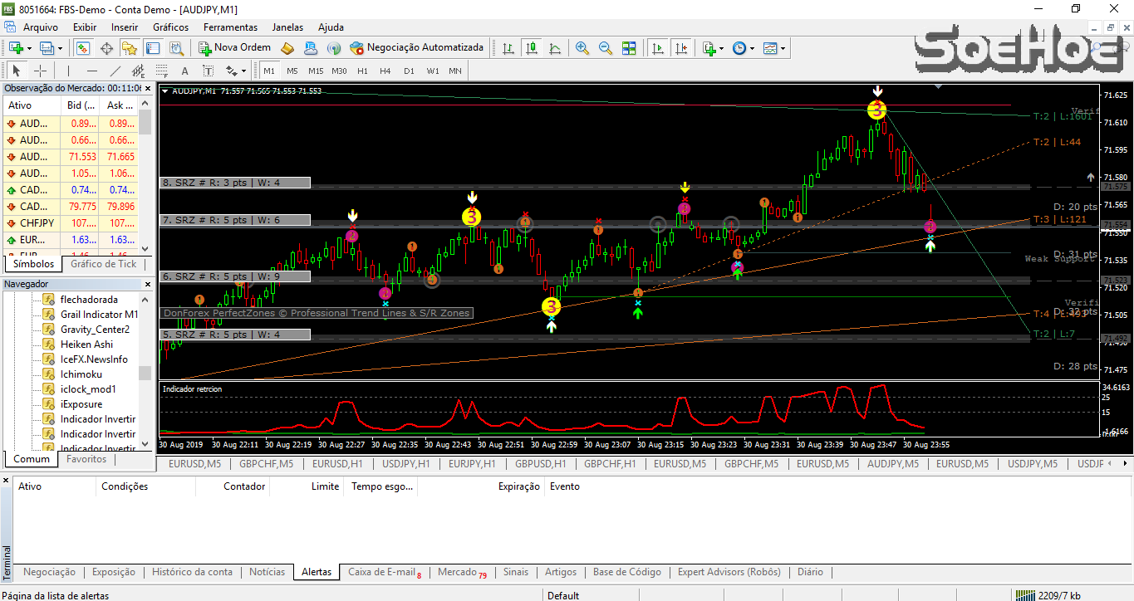Viewport: 1134px width, 601px height.
Task: Open the templates dropdown menu
Action: coord(784,47)
